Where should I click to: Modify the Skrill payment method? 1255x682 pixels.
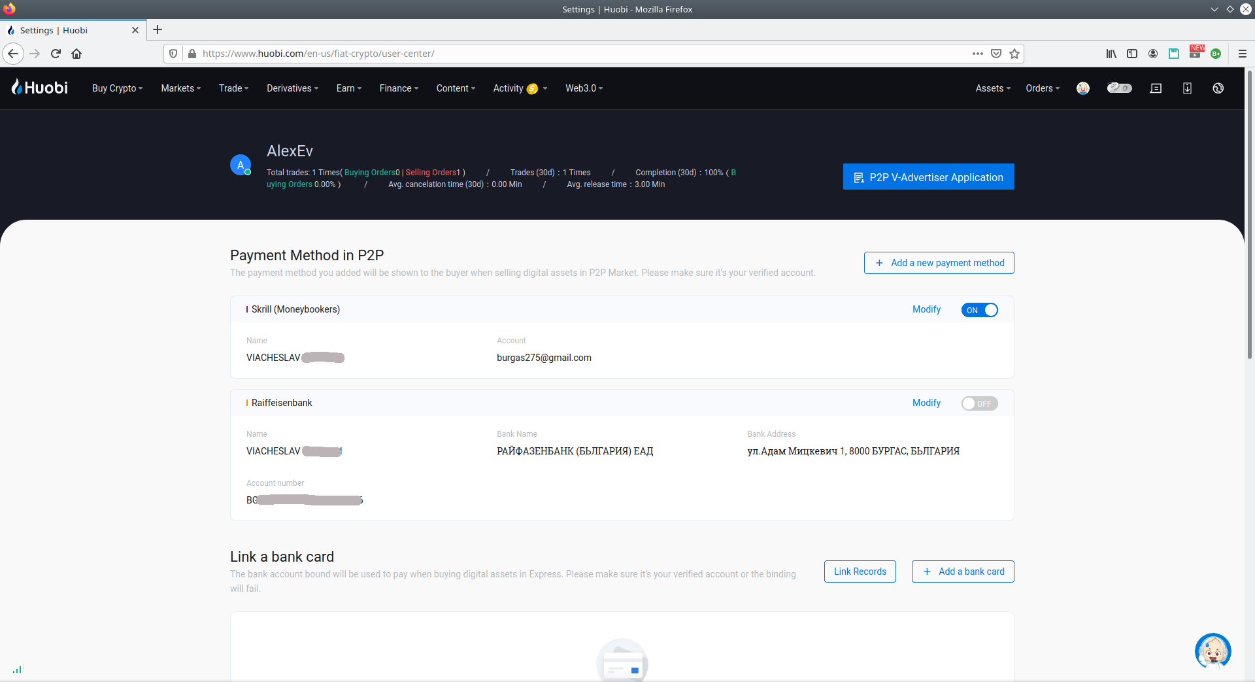point(926,309)
